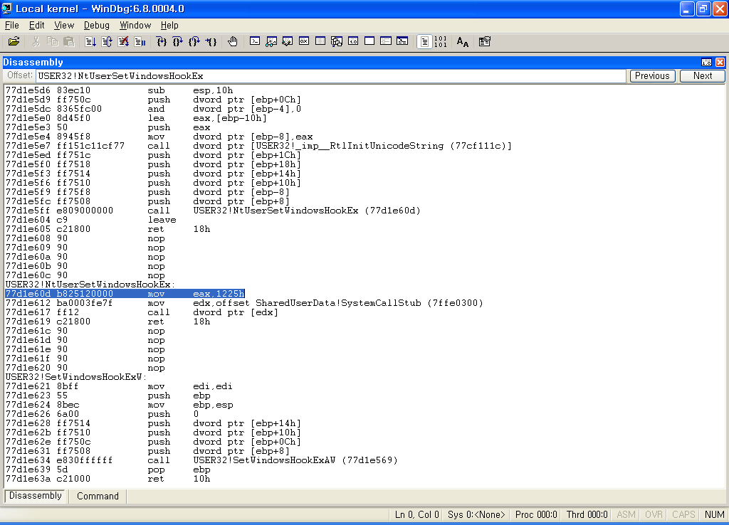Click Thrd 000:0 status bar entry
Image resolution: width=729 pixels, height=525 pixels.
[587, 514]
